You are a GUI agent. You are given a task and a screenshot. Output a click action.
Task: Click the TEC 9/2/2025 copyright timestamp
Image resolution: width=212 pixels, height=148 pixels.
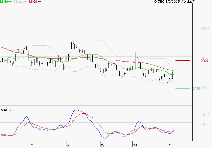click(174, 2)
